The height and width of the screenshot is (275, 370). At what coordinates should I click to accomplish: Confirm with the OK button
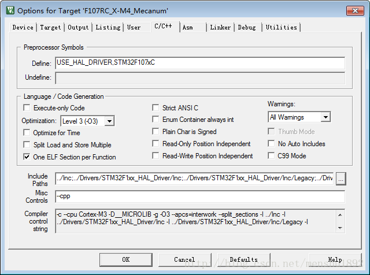point(126,259)
